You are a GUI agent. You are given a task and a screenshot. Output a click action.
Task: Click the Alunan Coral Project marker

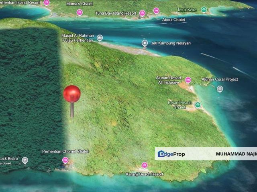[x=220, y=89]
